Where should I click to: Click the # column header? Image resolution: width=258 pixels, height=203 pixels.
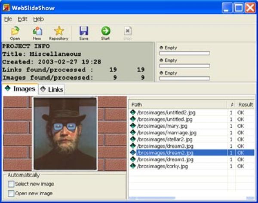tap(232, 105)
